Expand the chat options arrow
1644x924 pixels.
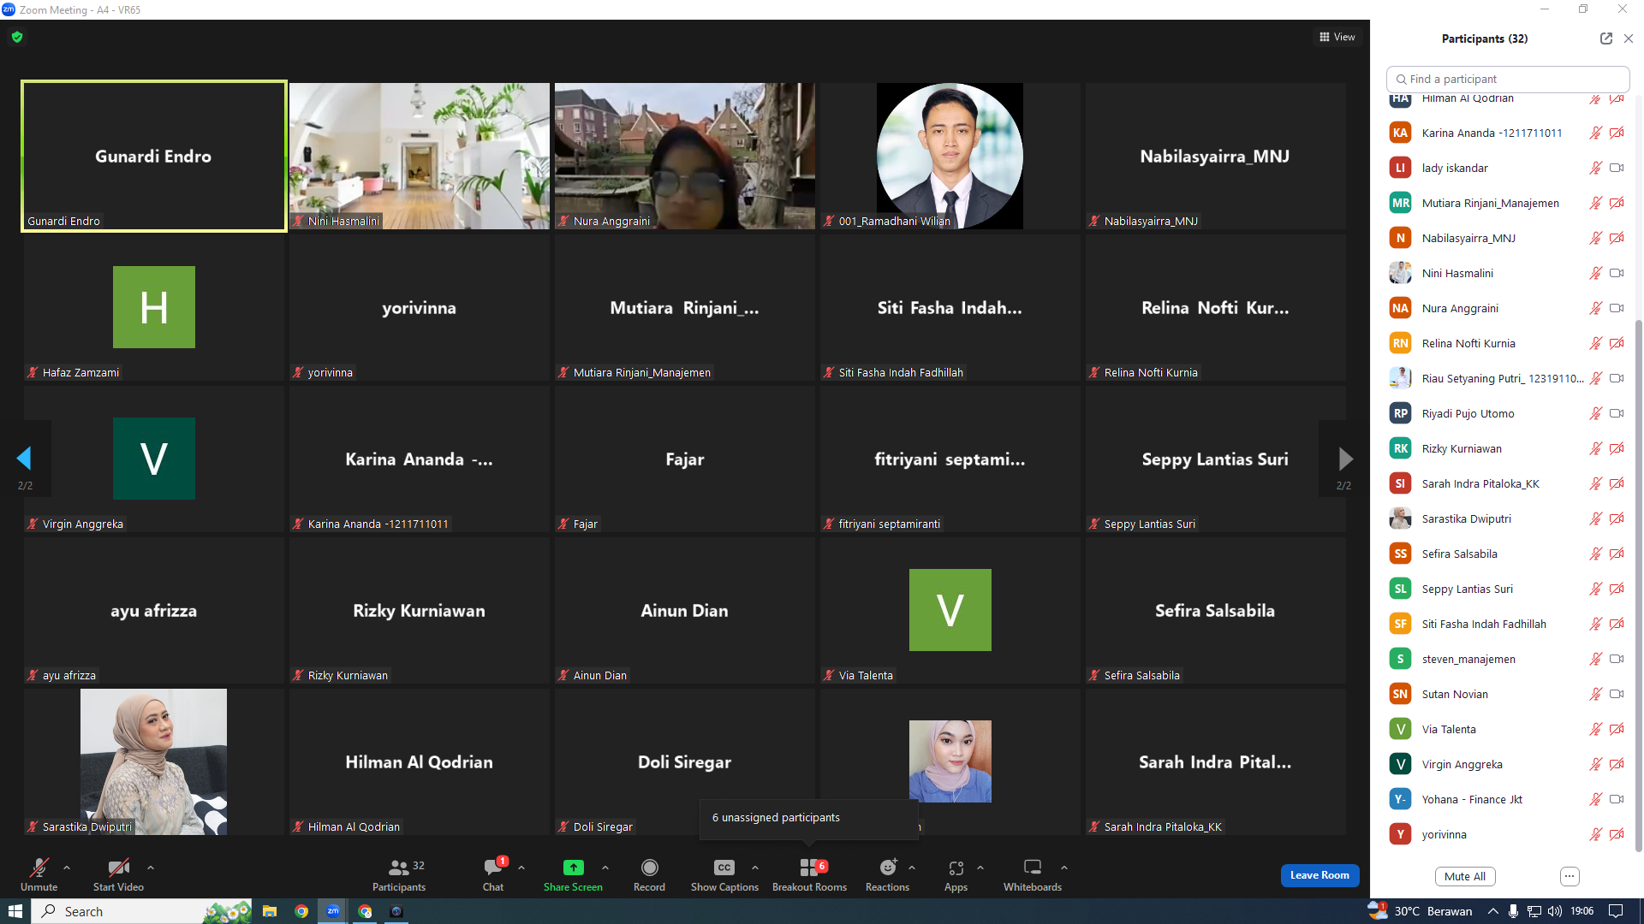(521, 868)
